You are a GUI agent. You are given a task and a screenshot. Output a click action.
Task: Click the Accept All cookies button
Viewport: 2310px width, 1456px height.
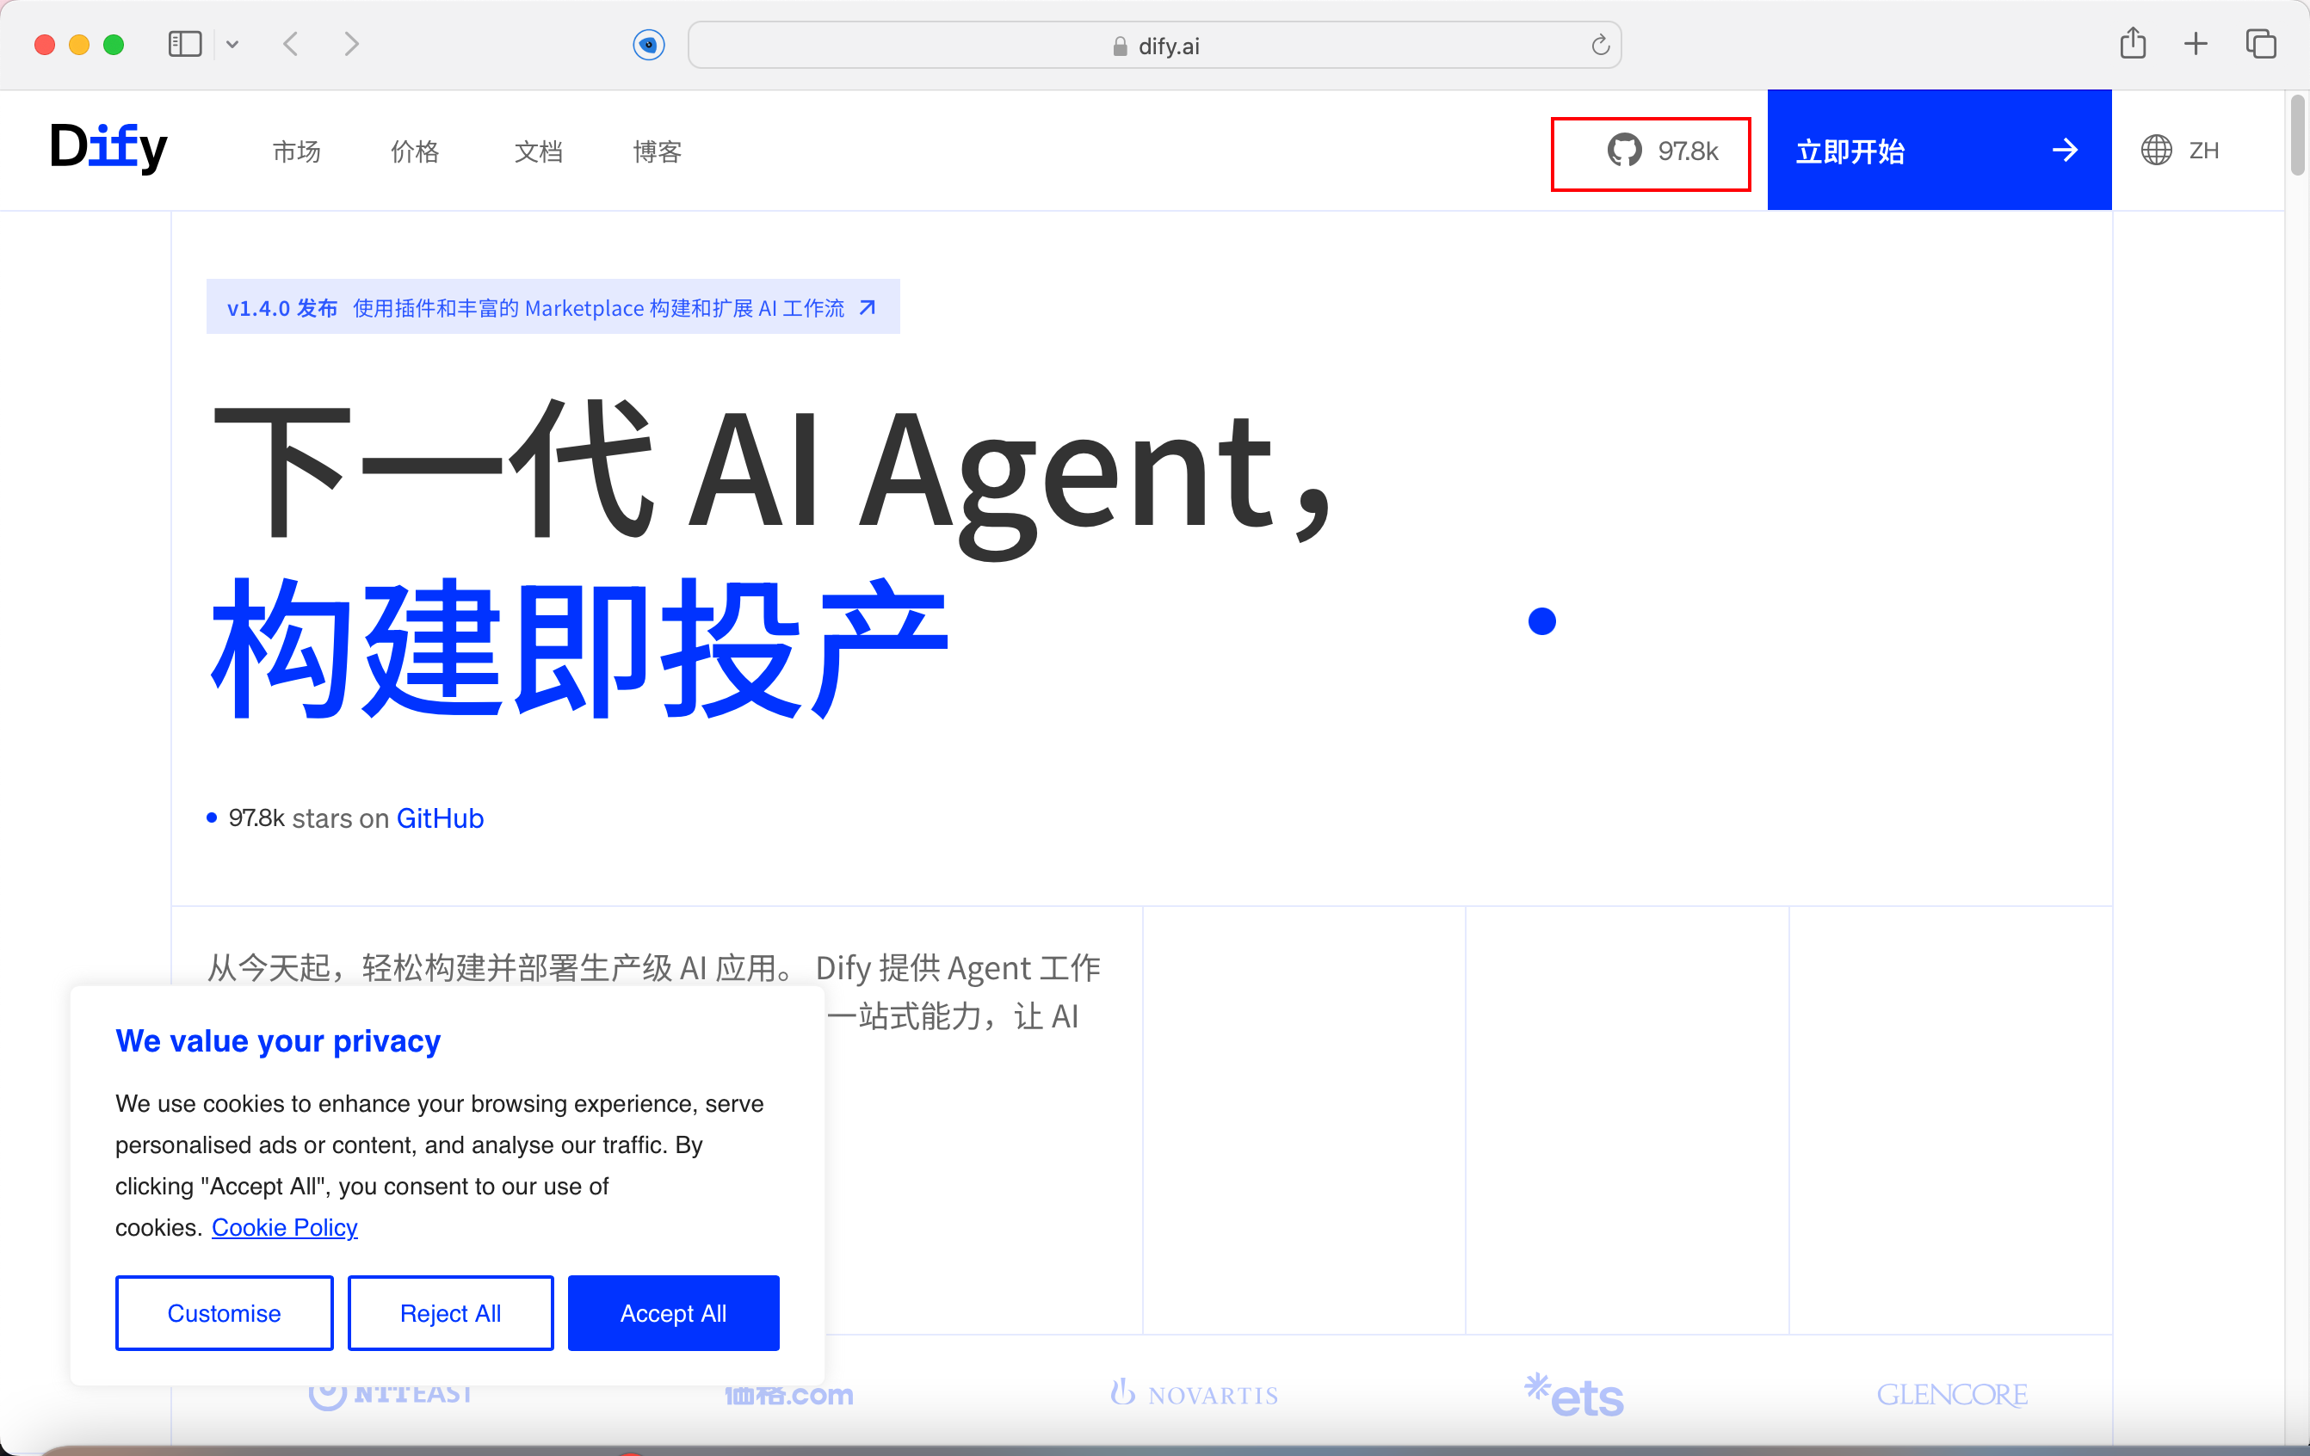(x=672, y=1312)
